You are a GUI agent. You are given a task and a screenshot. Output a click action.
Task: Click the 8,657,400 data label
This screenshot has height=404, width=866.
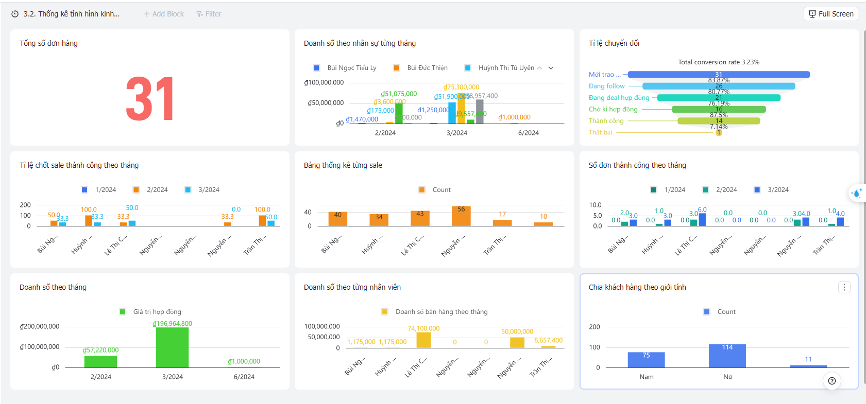pyautogui.click(x=548, y=341)
